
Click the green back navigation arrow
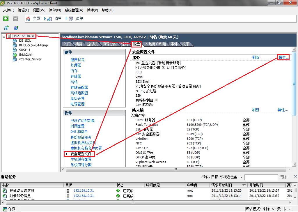(6, 18)
